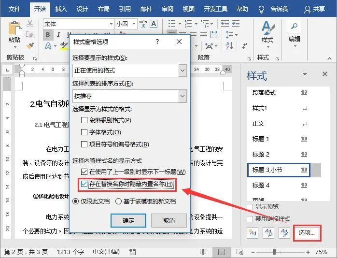The height and width of the screenshot is (258, 337).
Task: Click the Manage Styles icon
Action: [x=284, y=232]
